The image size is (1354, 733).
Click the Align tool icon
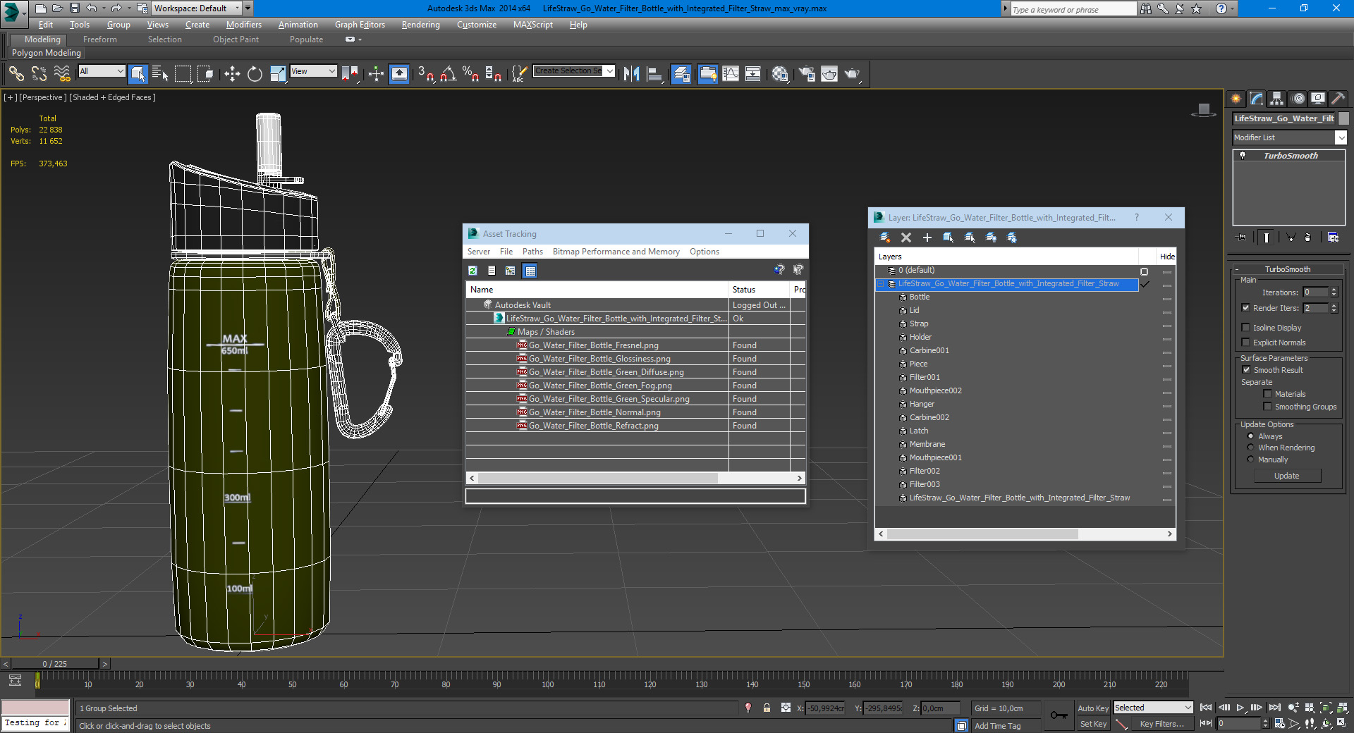pos(654,73)
